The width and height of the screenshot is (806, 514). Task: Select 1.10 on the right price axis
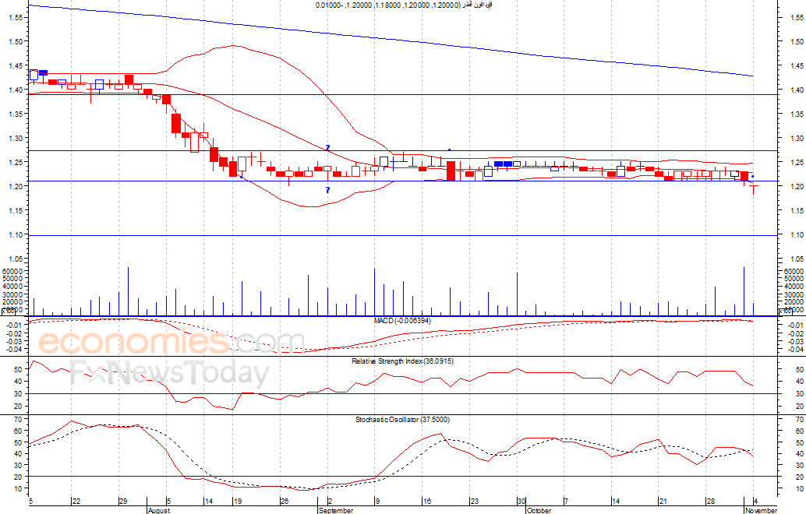click(797, 235)
